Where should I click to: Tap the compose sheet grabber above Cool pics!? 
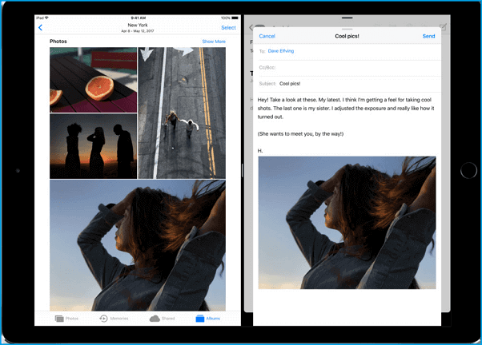click(347, 29)
